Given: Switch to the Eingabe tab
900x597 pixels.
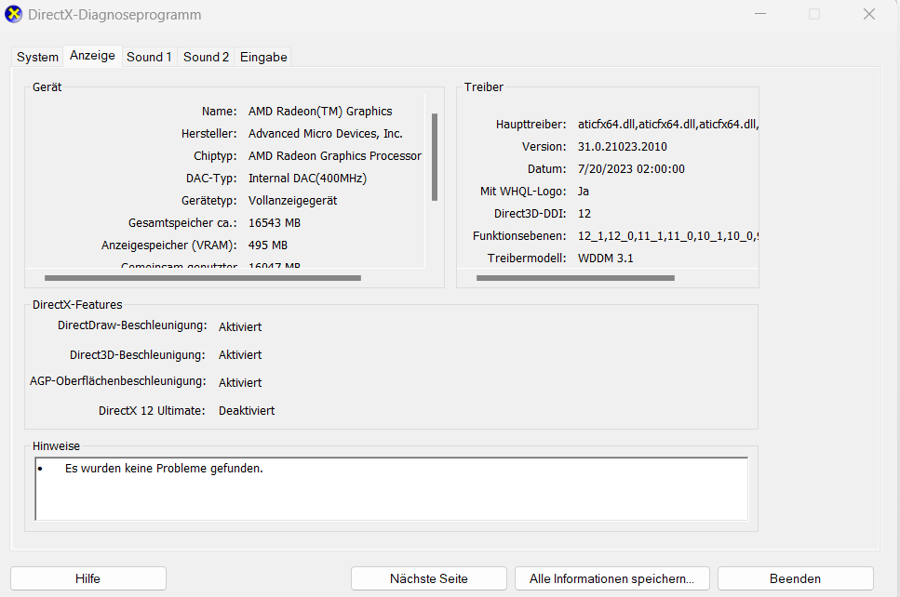Looking at the screenshot, I should pyautogui.click(x=263, y=57).
